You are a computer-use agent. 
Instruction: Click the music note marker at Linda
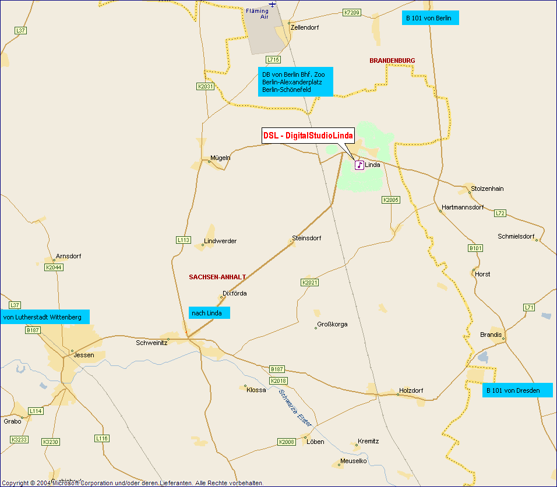pyautogui.click(x=359, y=165)
